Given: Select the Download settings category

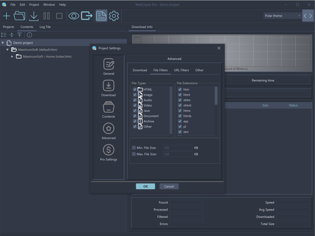Looking at the screenshot, I should click(x=109, y=88).
